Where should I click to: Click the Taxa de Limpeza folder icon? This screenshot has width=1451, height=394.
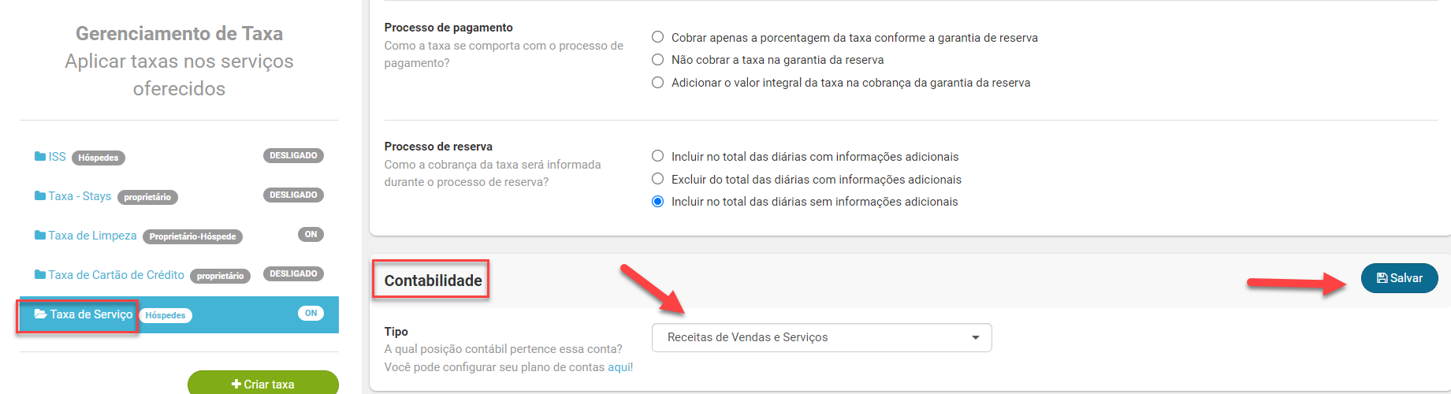40,236
